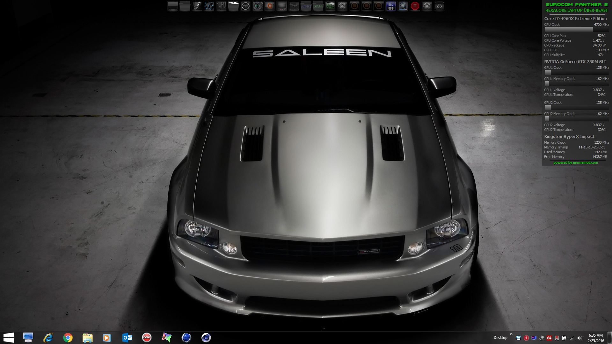This screenshot has height=344, width=612.
Task: Click the gear icon beside the recycle bin
Action: [427, 6]
